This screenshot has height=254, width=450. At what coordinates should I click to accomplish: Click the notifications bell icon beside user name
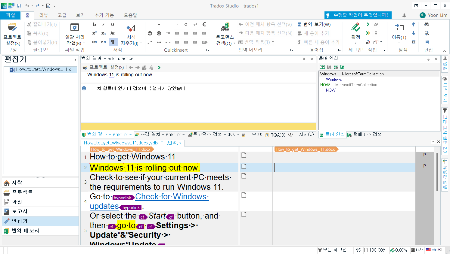tap(404, 15)
